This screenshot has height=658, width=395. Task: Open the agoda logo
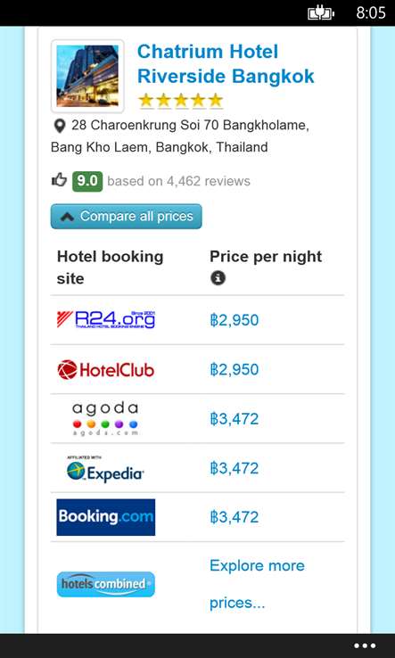[105, 419]
